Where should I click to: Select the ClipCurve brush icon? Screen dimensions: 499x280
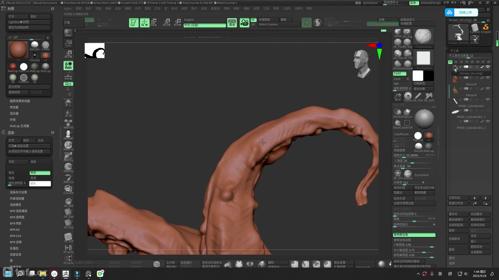(x=407, y=113)
